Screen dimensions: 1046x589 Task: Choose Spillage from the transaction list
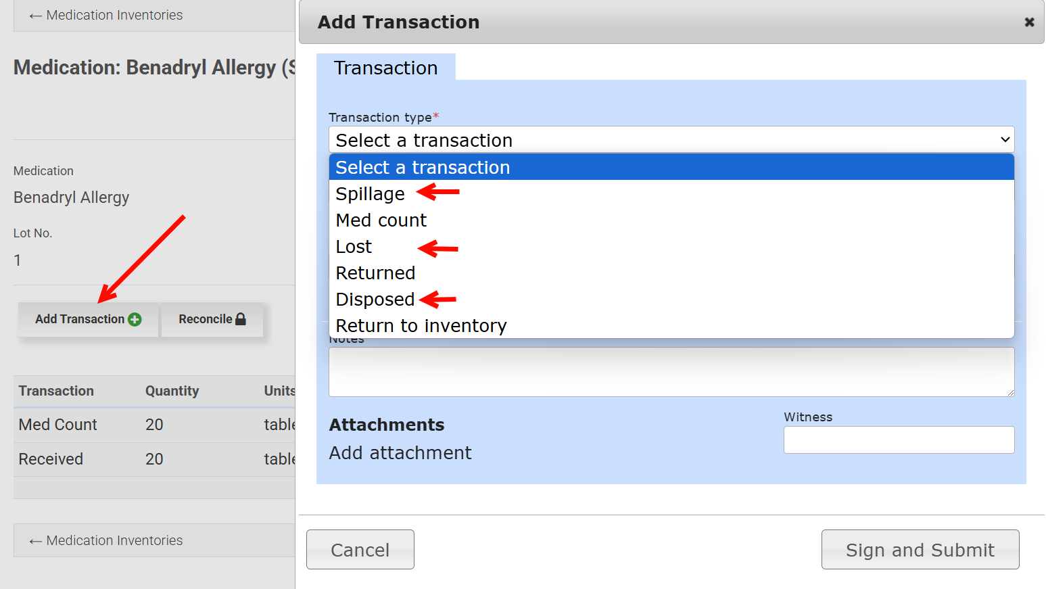click(x=370, y=194)
